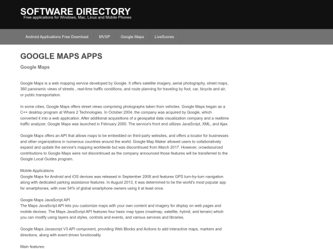The image size is (333, 249).
Task: Click the Mobile Applications section label
Action: pyautogui.click(x=37, y=171)
